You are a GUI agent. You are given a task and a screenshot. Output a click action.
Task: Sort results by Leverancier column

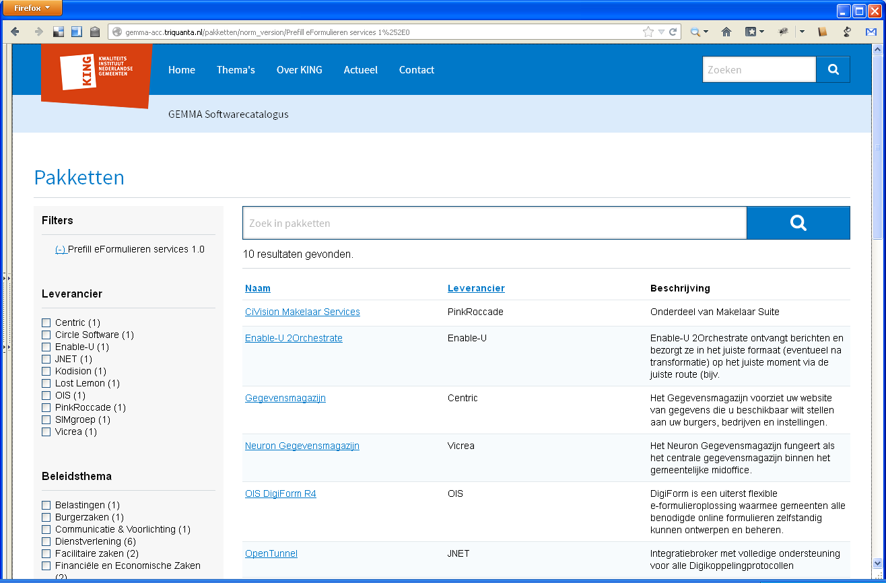(476, 288)
